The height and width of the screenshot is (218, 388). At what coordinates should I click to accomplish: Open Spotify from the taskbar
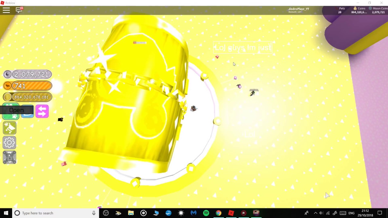[x=206, y=213]
